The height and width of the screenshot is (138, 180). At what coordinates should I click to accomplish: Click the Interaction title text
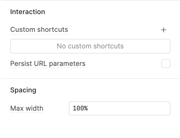coord(27,12)
